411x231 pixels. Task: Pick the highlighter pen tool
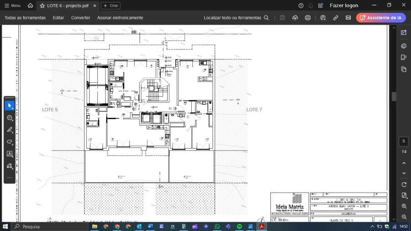(x=10, y=130)
